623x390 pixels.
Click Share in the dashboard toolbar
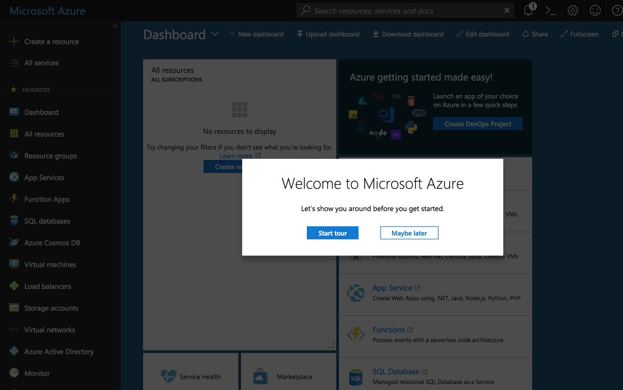click(535, 34)
